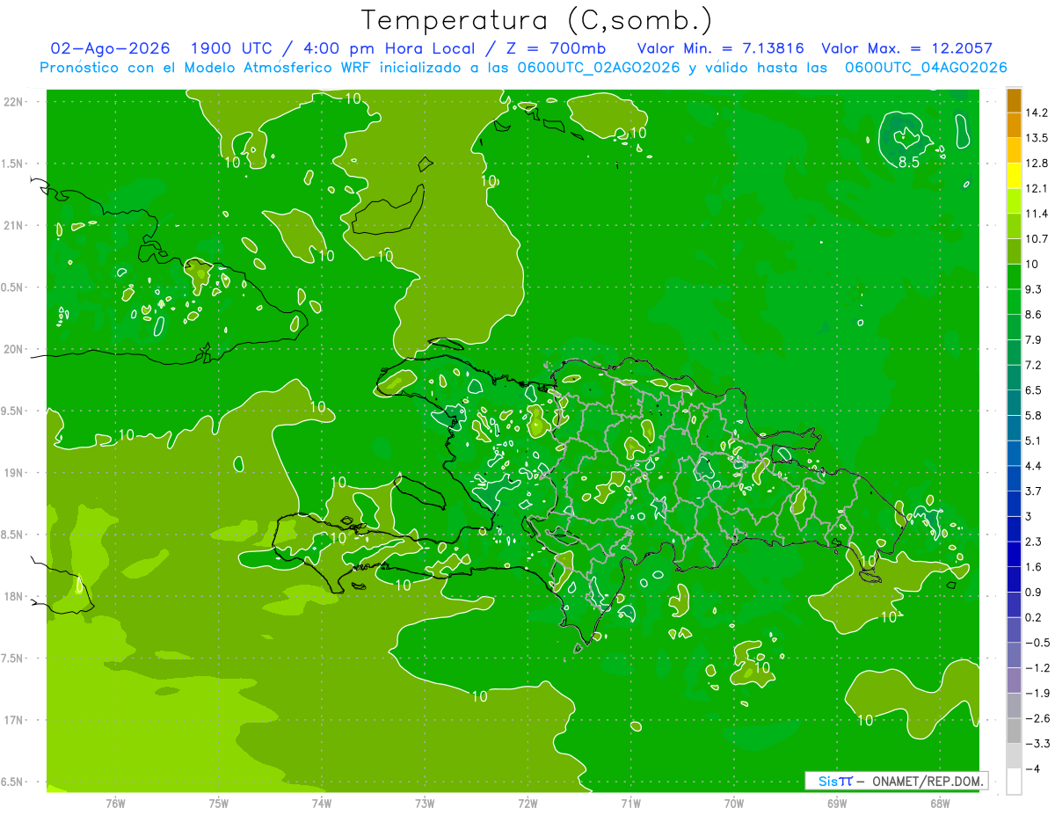Click the "7.9" legend value
The height and width of the screenshot is (815, 1055).
pyautogui.click(x=1033, y=339)
